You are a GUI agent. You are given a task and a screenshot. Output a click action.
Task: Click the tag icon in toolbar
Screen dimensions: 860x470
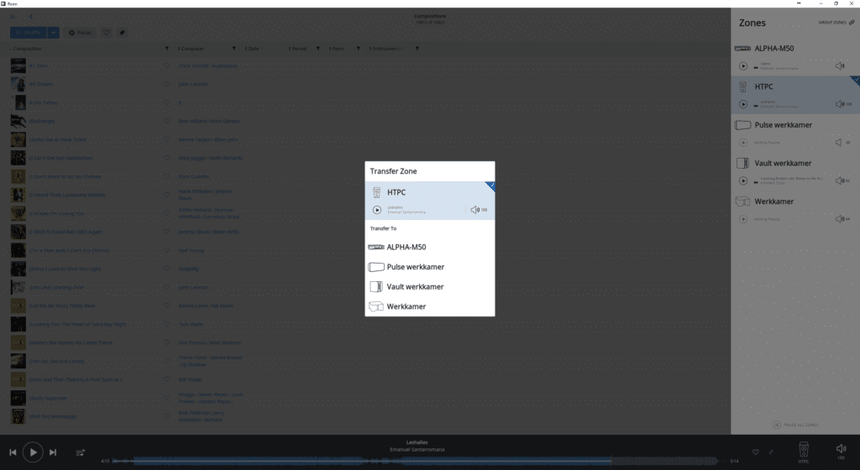tap(122, 33)
